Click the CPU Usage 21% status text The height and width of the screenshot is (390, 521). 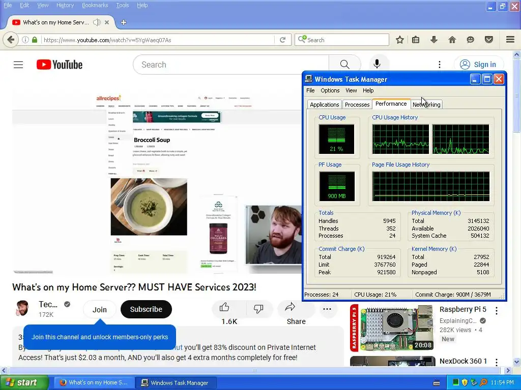point(375,295)
